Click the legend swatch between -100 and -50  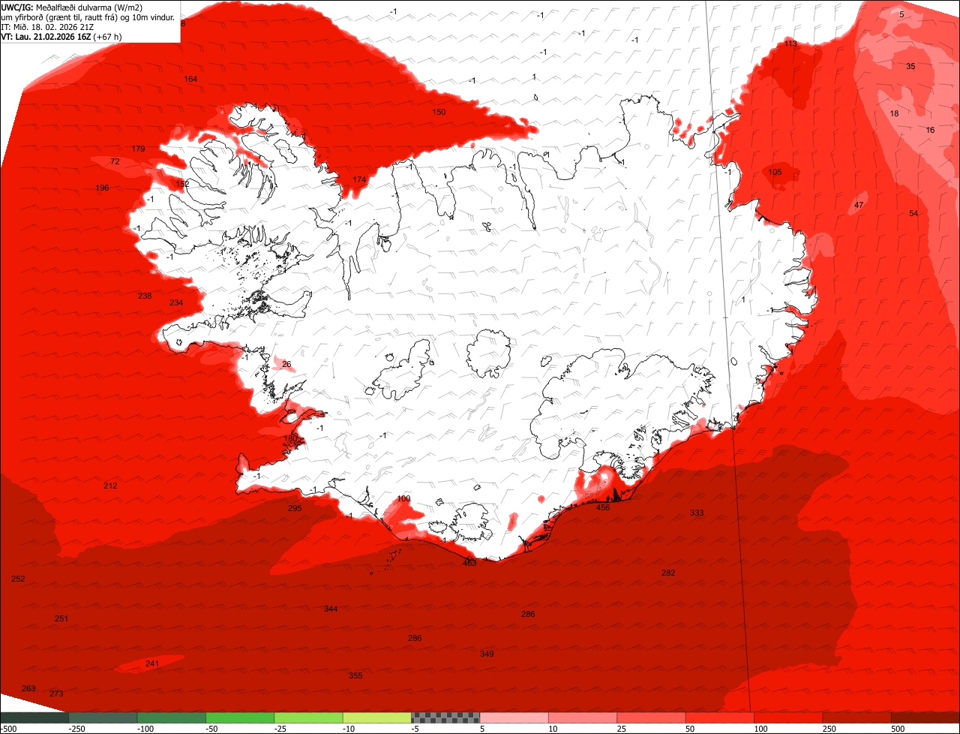[171, 717]
